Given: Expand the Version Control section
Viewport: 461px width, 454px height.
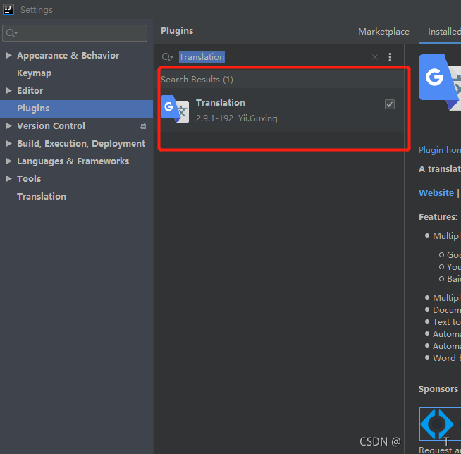Looking at the screenshot, I should [x=9, y=126].
